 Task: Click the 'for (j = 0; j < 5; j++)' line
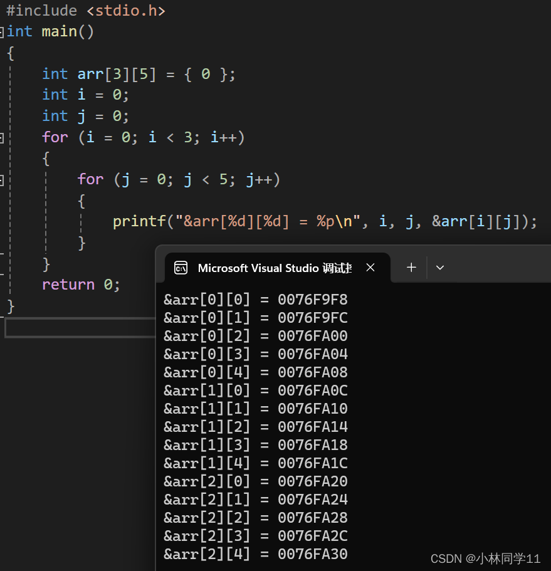point(179,180)
